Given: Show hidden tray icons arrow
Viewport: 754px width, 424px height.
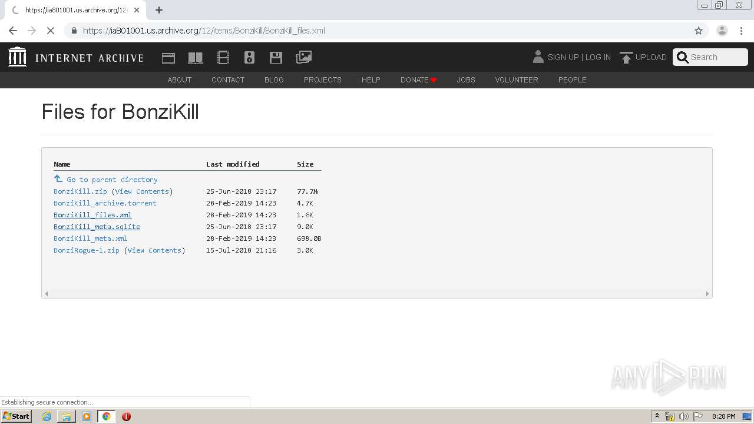Looking at the screenshot, I should click(x=657, y=416).
